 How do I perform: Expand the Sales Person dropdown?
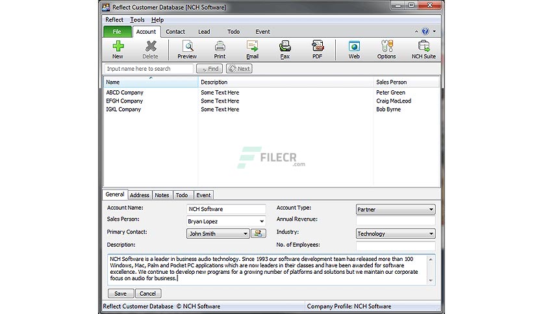pos(262,221)
